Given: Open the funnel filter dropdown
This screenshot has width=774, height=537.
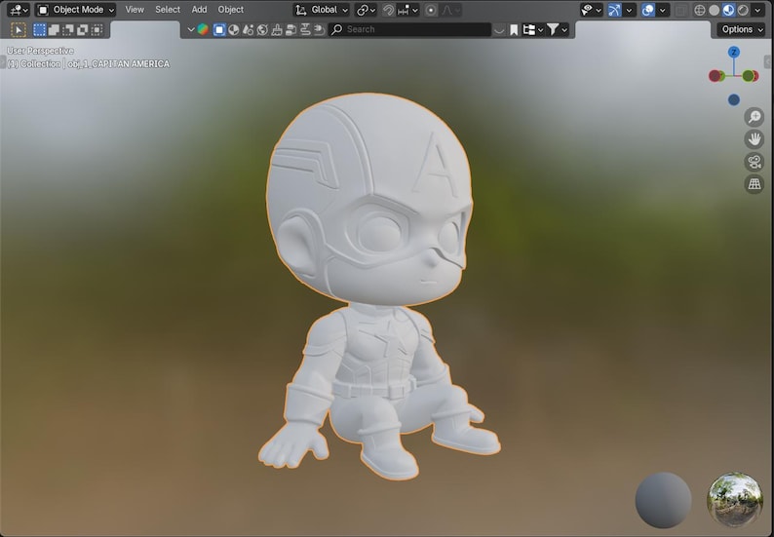Looking at the screenshot, I should tap(558, 29).
